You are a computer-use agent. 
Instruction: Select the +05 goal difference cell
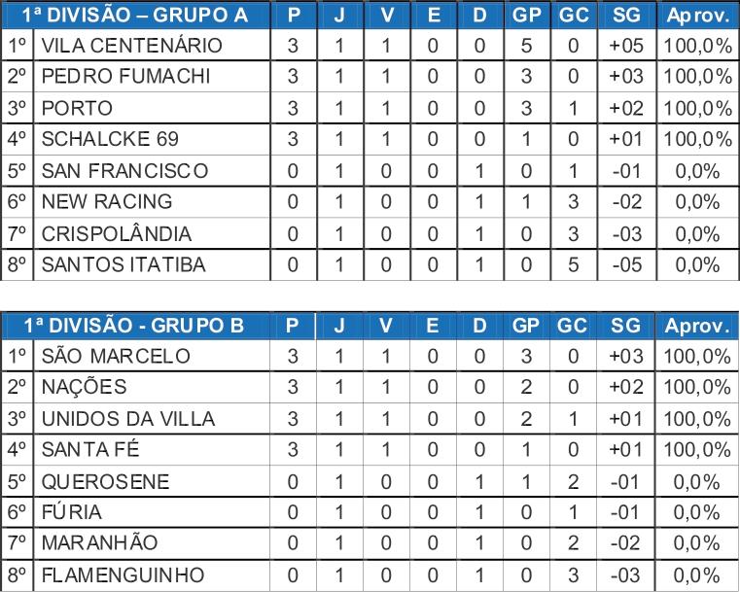626,46
